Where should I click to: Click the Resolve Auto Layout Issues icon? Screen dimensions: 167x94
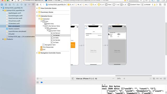pyautogui.click(x=161, y=79)
